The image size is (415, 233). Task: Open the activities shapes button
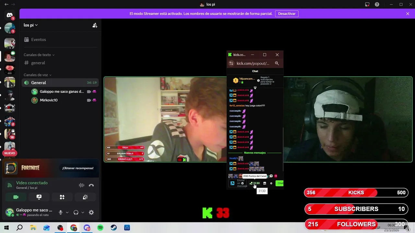(62, 197)
